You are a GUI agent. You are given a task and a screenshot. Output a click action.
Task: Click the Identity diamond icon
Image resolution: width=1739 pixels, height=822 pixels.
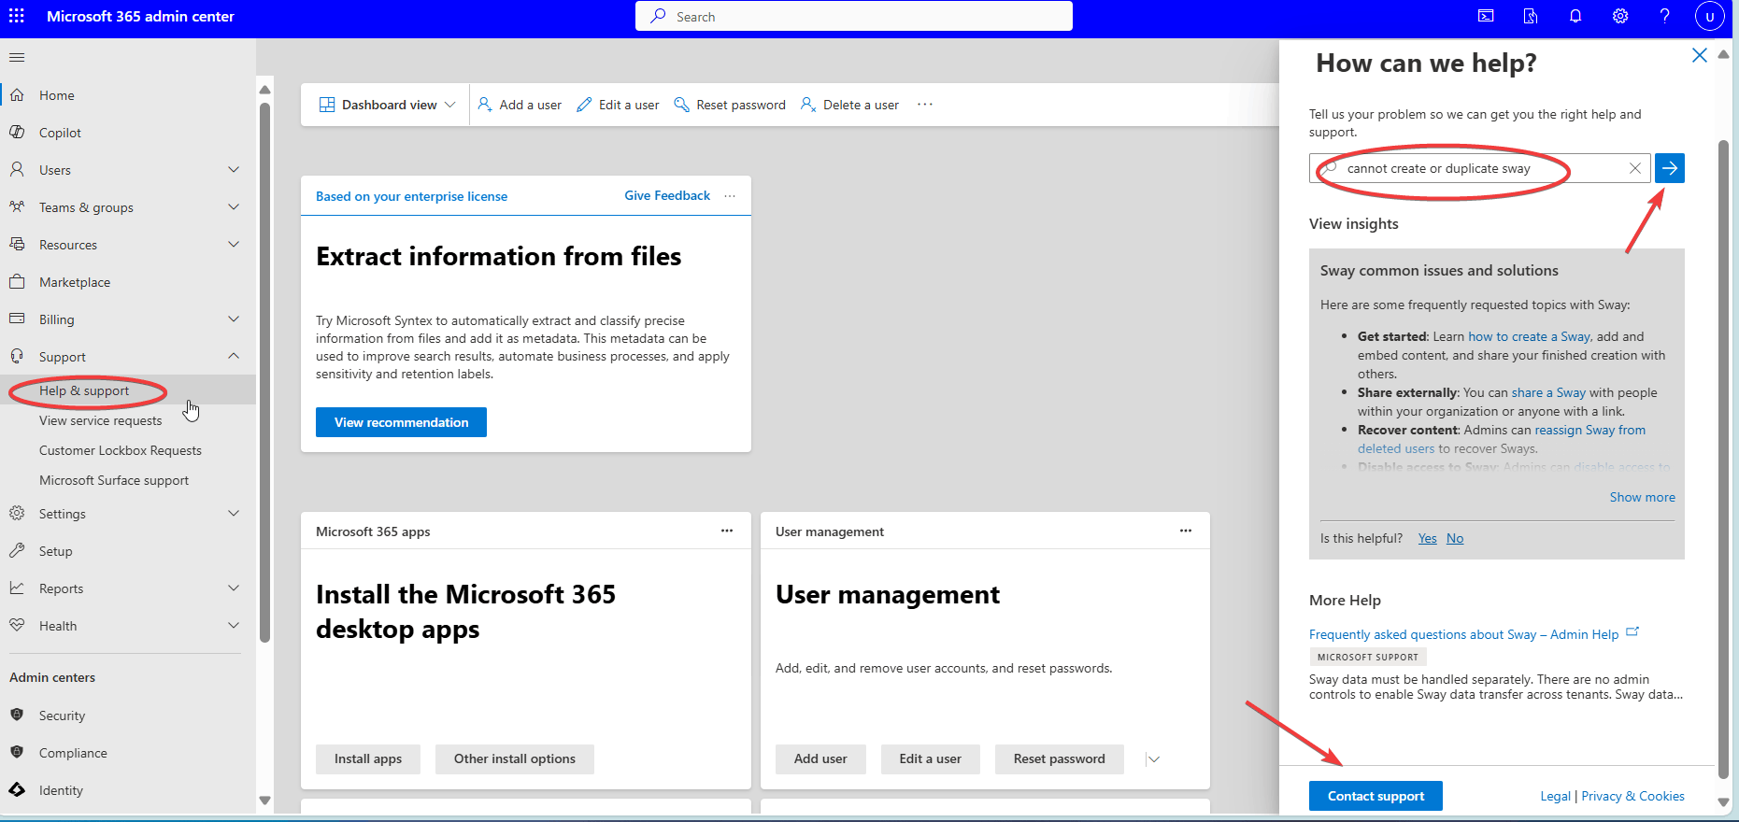(x=17, y=789)
